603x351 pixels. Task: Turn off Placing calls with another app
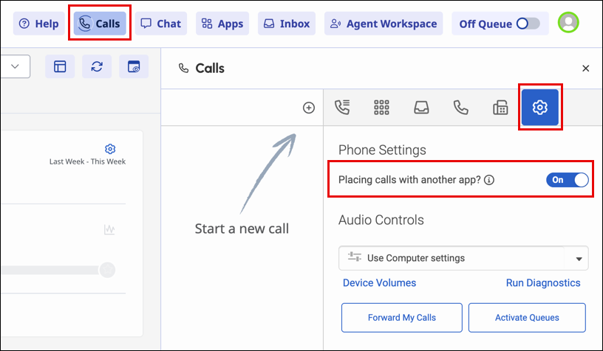[568, 180]
